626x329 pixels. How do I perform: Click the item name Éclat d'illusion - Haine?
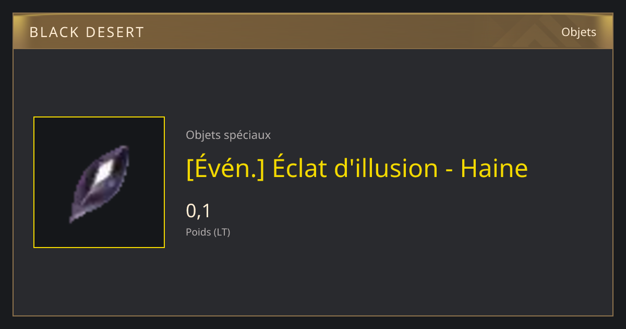coord(400,169)
